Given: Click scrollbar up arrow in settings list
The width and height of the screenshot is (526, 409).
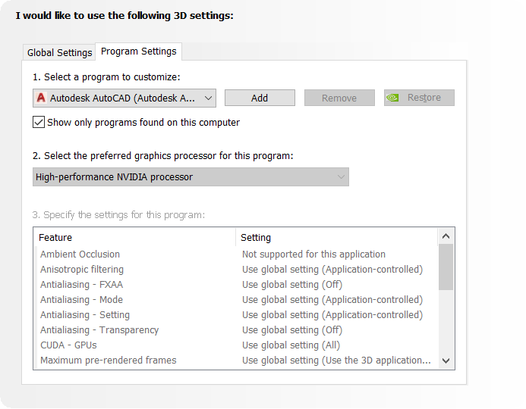Looking at the screenshot, I should click(x=446, y=236).
